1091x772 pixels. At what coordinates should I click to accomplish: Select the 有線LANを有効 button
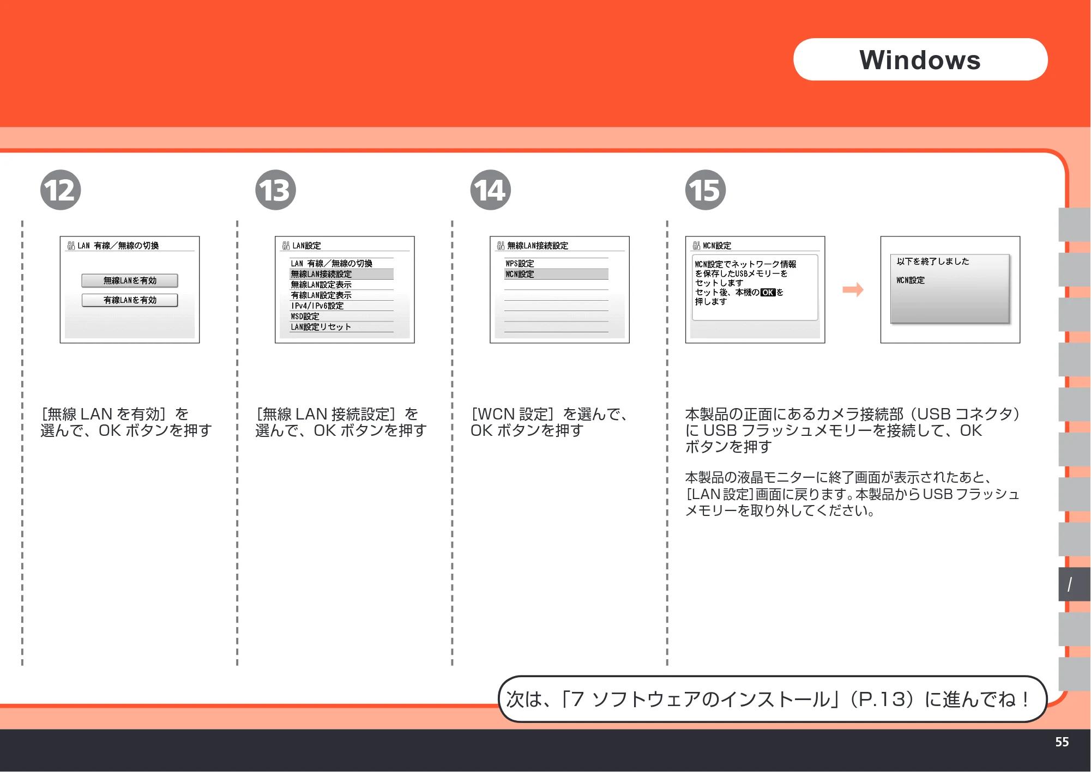[130, 300]
